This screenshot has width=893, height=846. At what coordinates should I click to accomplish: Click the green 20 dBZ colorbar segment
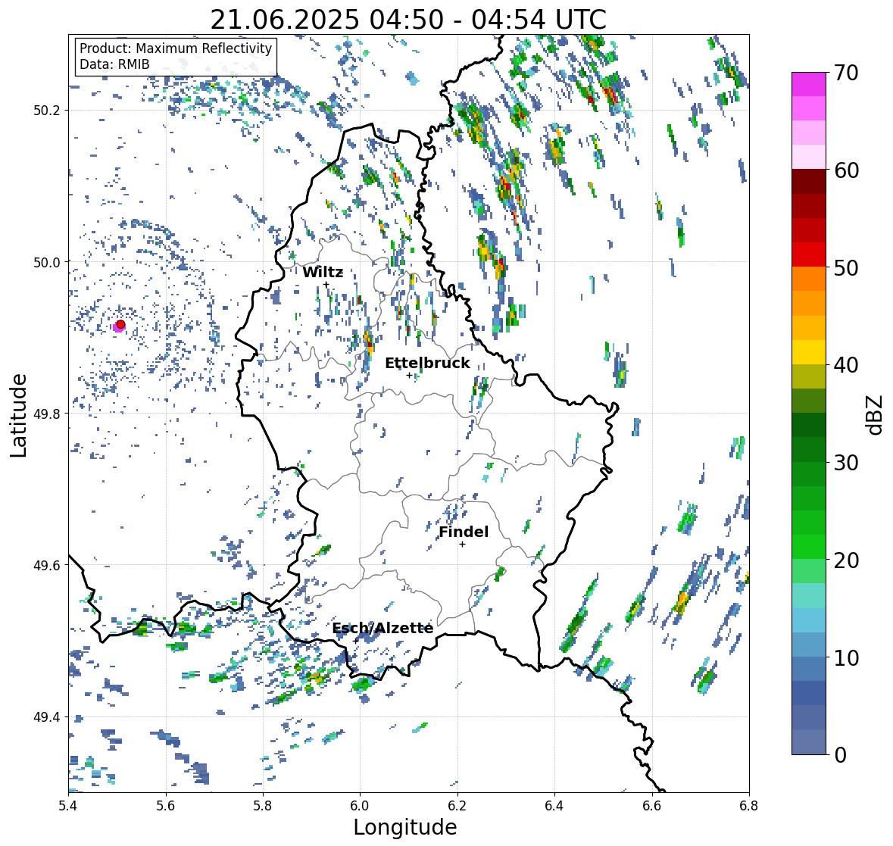click(809, 547)
